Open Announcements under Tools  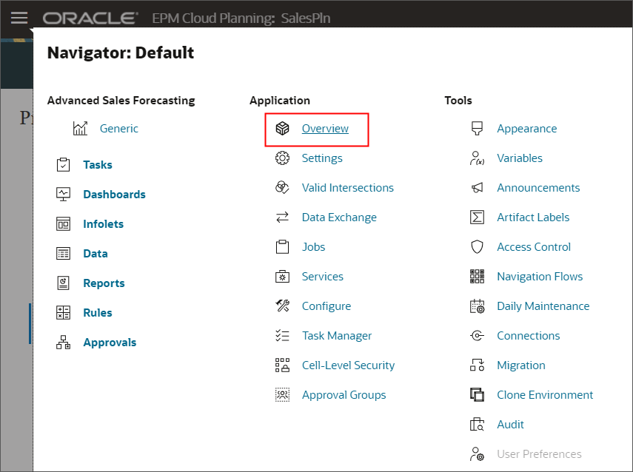tap(538, 187)
